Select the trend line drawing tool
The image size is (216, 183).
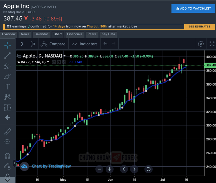(7, 56)
